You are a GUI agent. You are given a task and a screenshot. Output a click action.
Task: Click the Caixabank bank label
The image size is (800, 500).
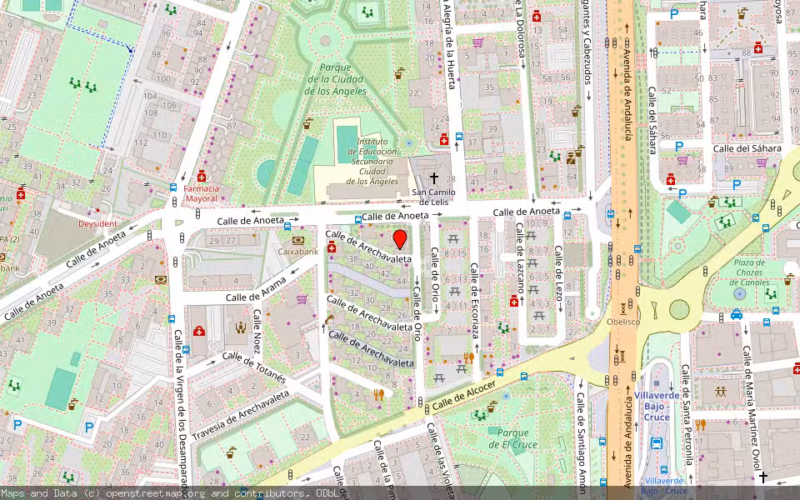(297, 252)
